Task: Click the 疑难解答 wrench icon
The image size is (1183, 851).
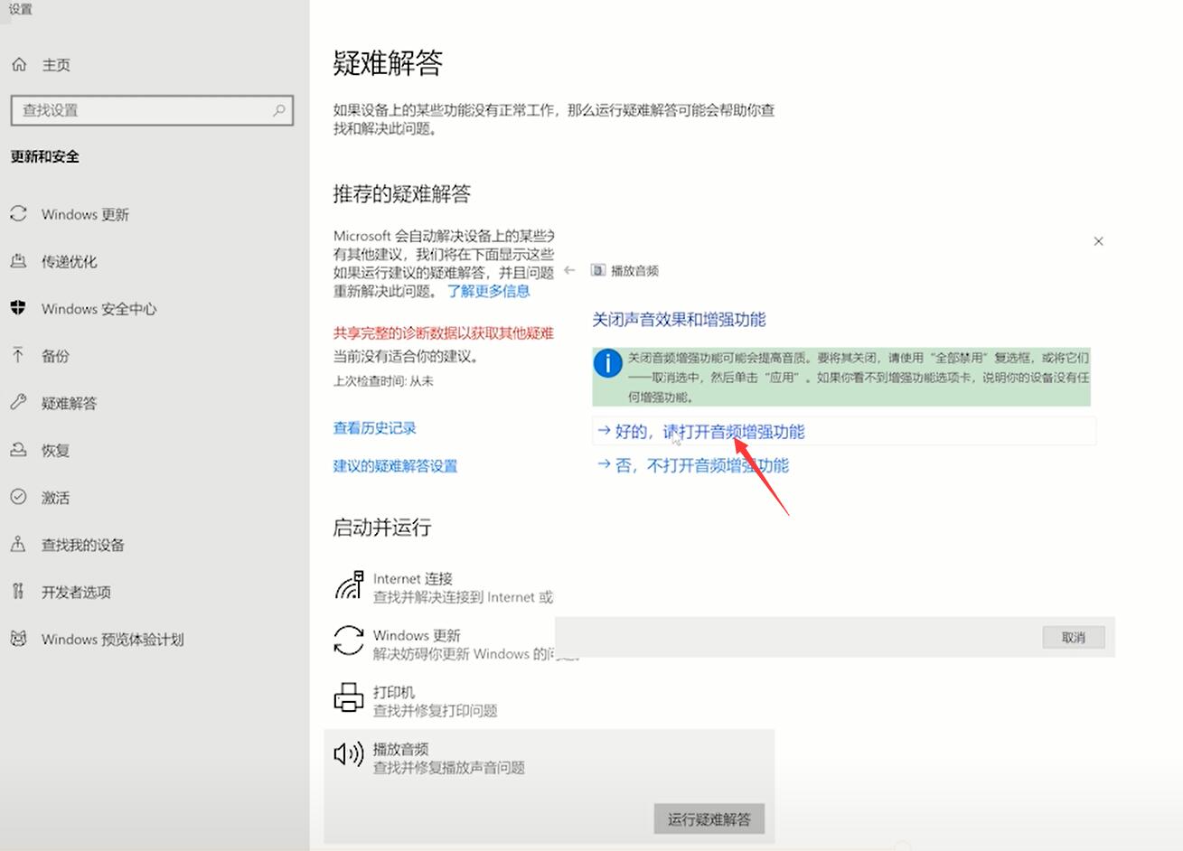Action: (18, 403)
